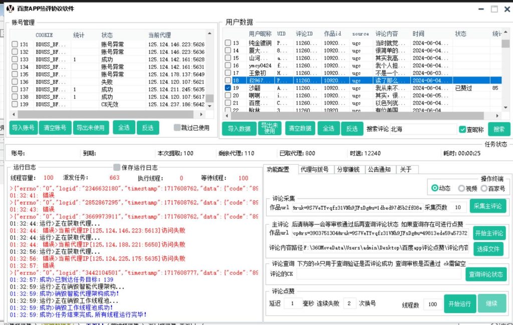513x325 pixels.
Task: Click 开始运行 to start liking comments
Action: click(x=460, y=303)
